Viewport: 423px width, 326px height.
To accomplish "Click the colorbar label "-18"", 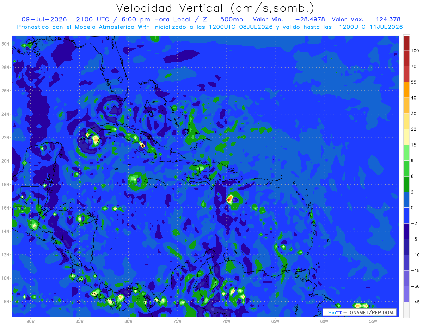I will pyautogui.click(x=415, y=270).
